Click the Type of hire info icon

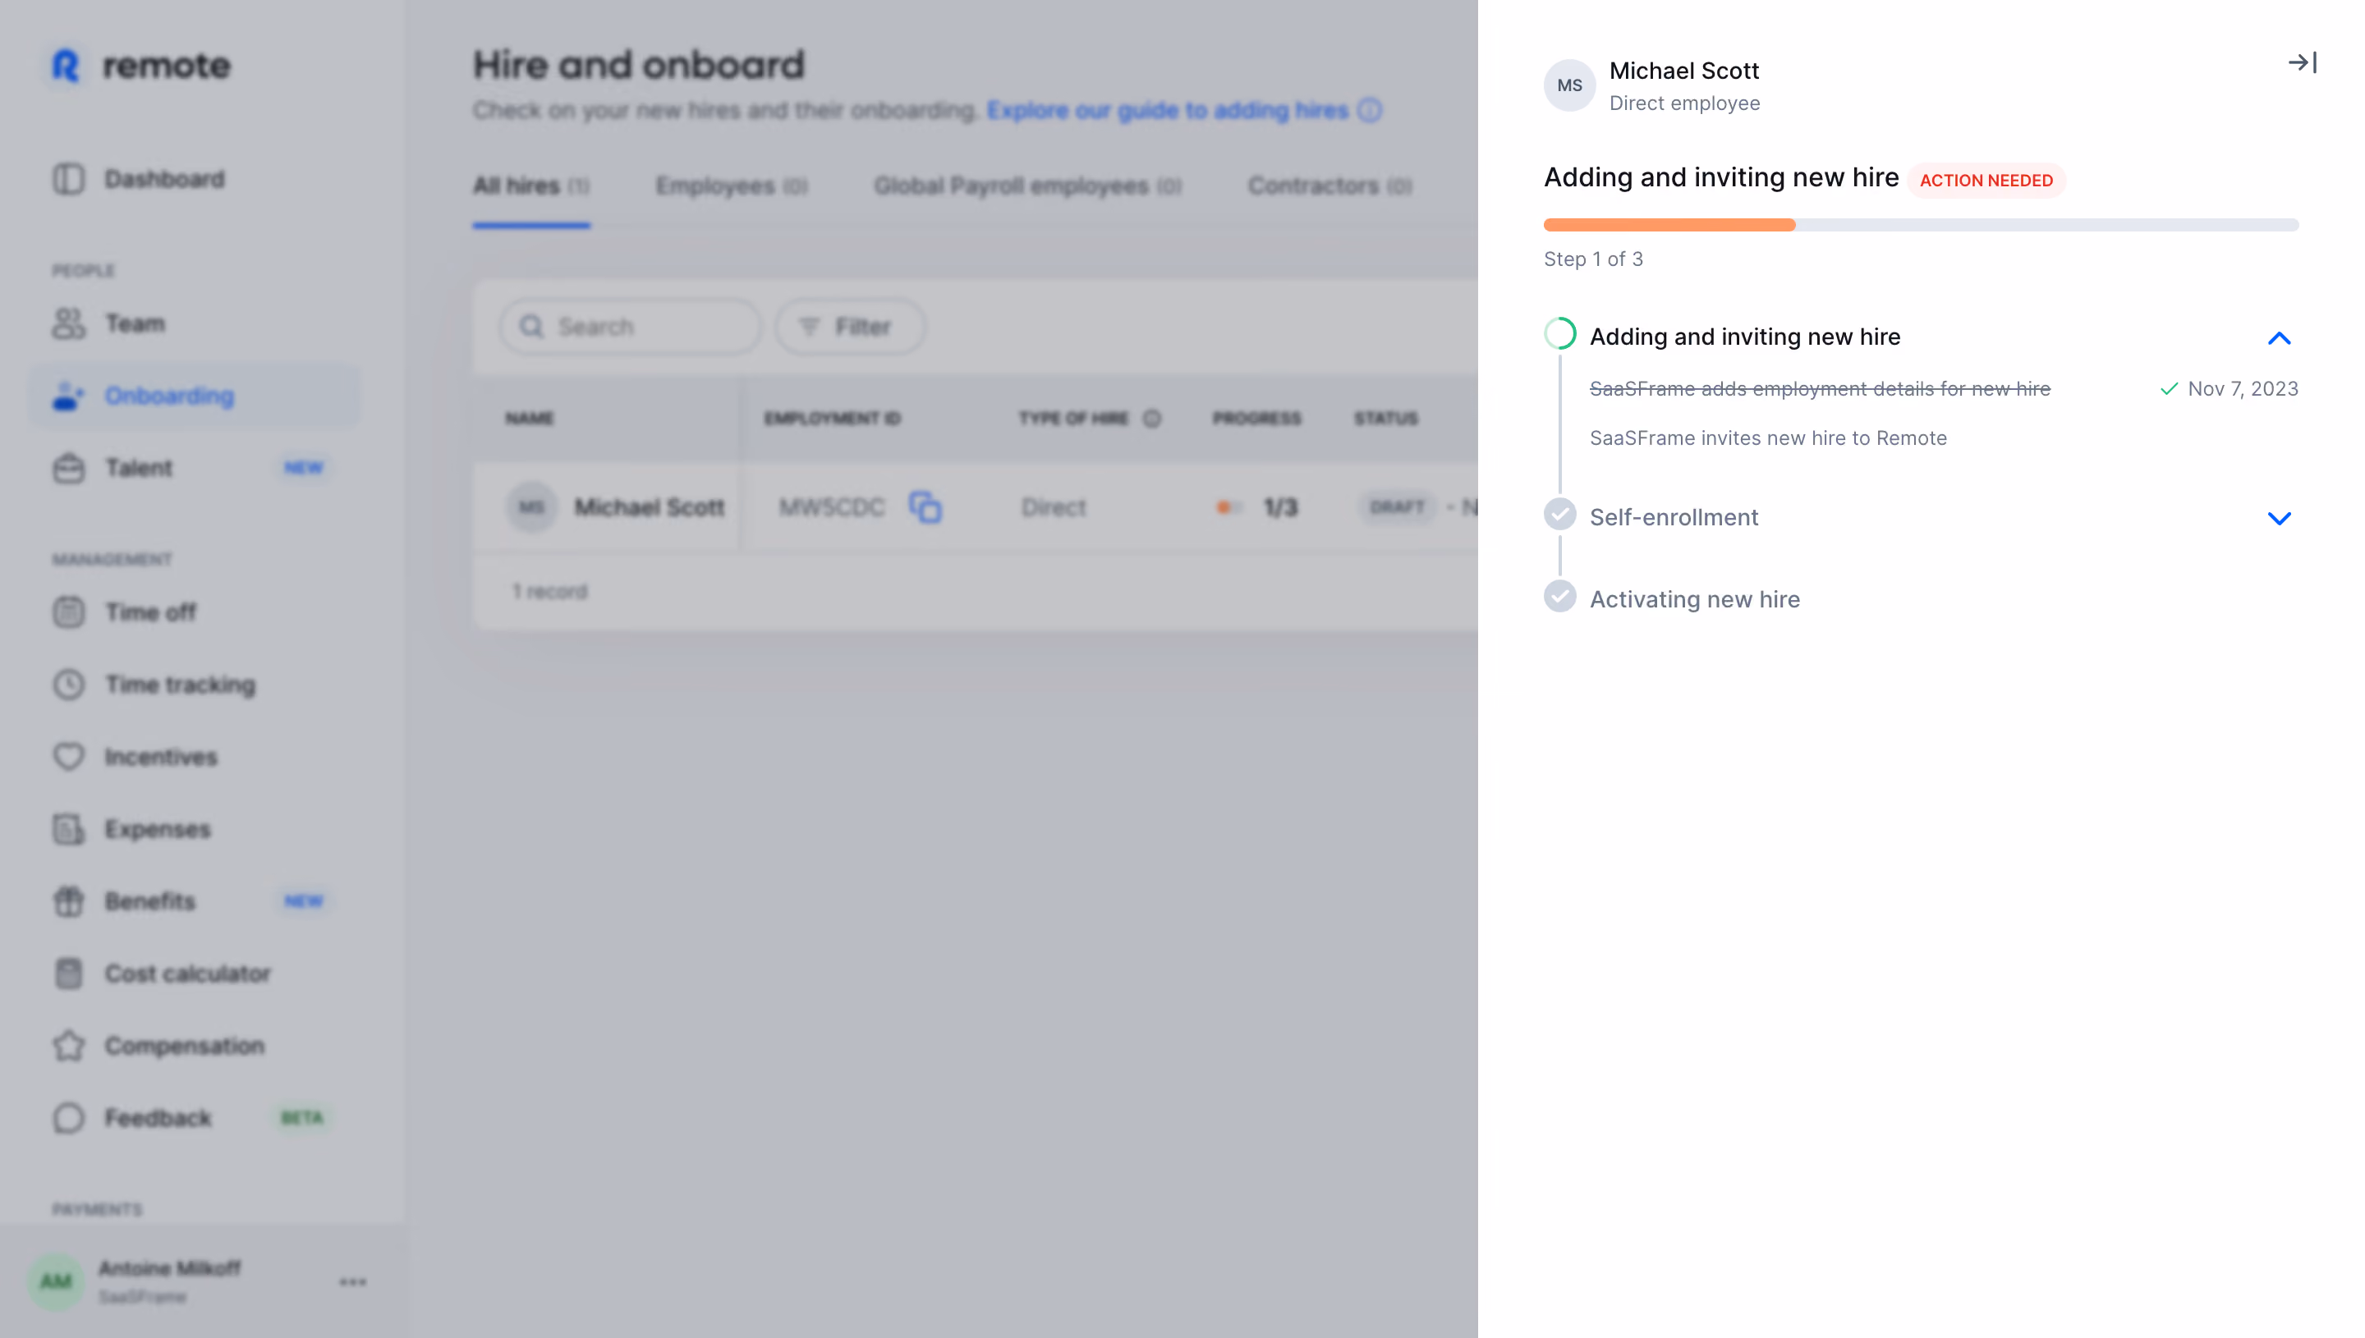[x=1150, y=418]
